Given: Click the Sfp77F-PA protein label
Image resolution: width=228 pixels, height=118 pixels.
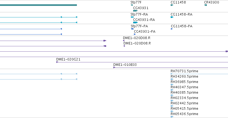Looking at the screenshot, I should (x=139, y=26).
